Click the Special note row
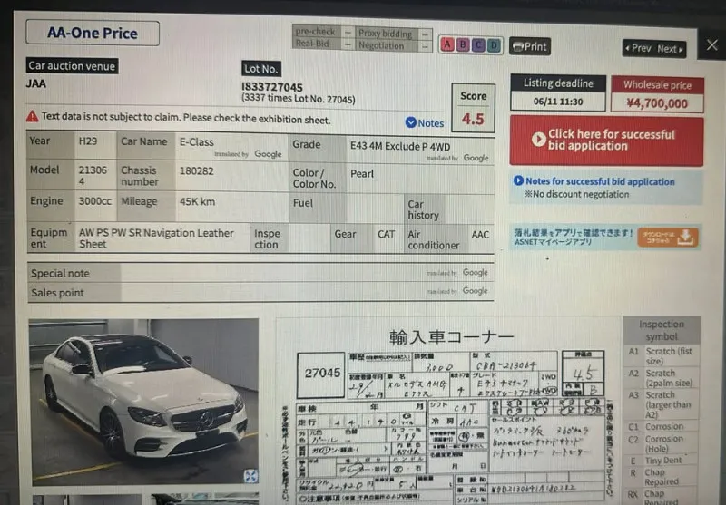Viewport: 726px width, 505px height. 260,273
